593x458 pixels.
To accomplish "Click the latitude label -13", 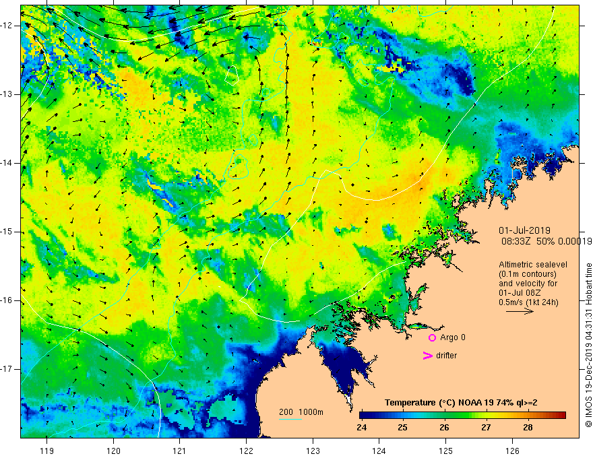I will (7, 94).
